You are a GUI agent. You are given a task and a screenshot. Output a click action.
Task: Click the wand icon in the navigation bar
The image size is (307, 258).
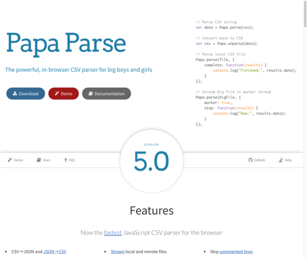tap(10, 160)
